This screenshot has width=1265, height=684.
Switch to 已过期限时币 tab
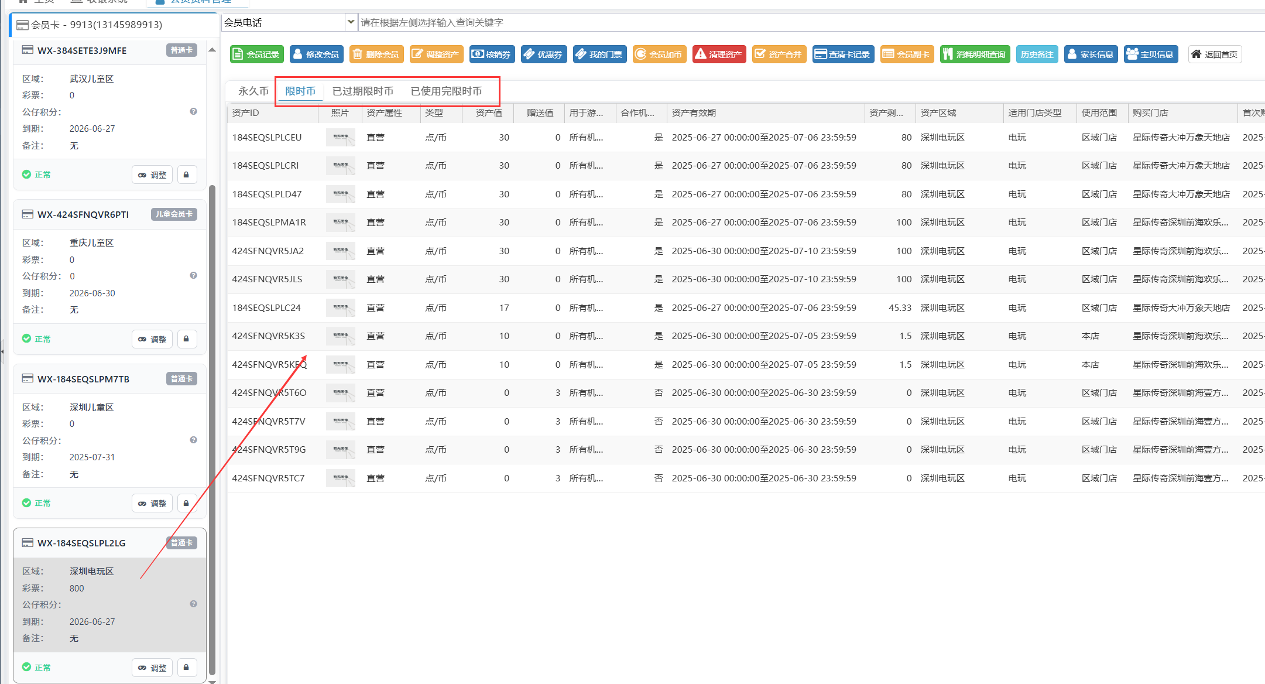(x=362, y=91)
